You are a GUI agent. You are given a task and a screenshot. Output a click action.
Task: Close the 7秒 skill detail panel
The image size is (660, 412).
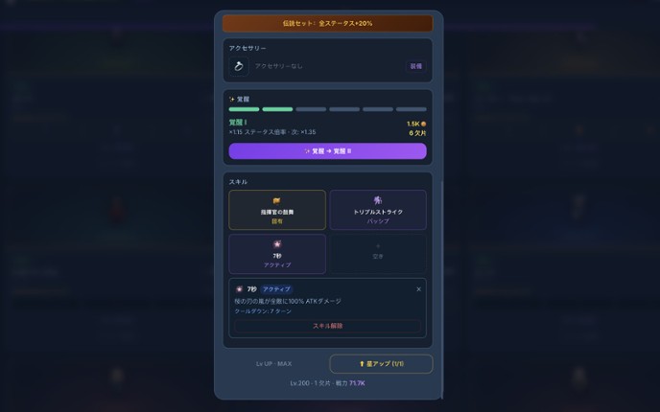419,289
